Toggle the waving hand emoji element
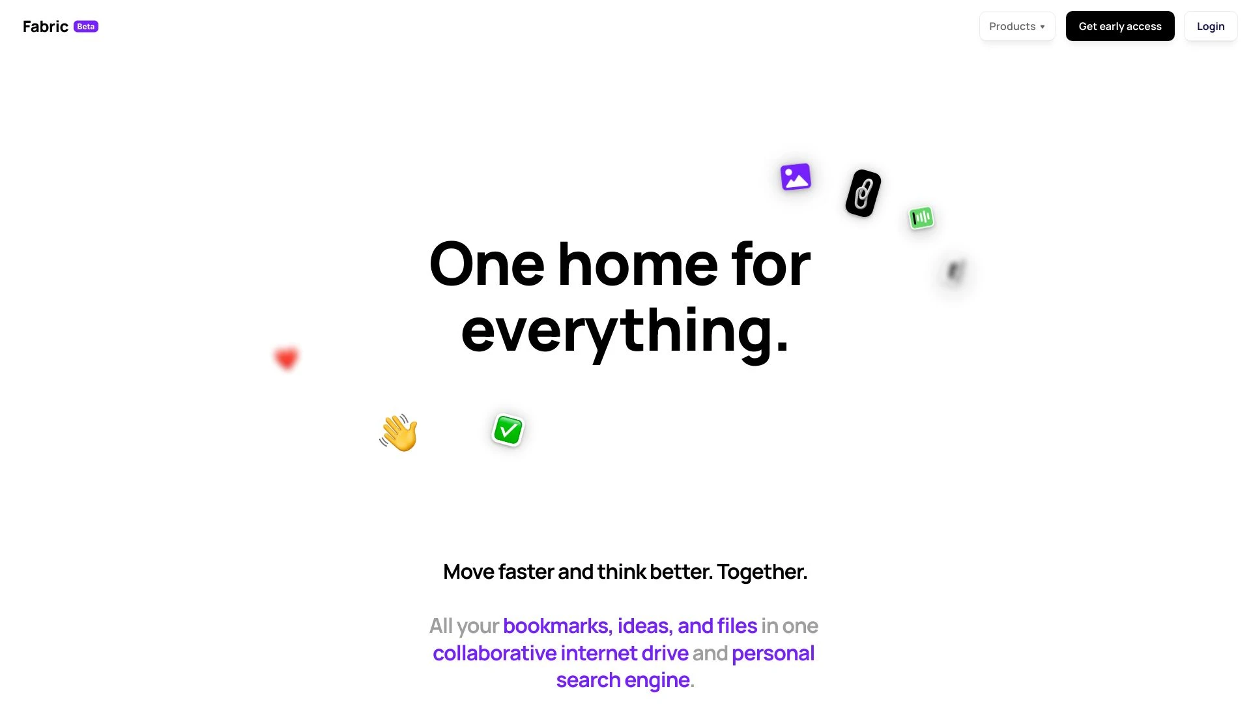 pyautogui.click(x=398, y=432)
